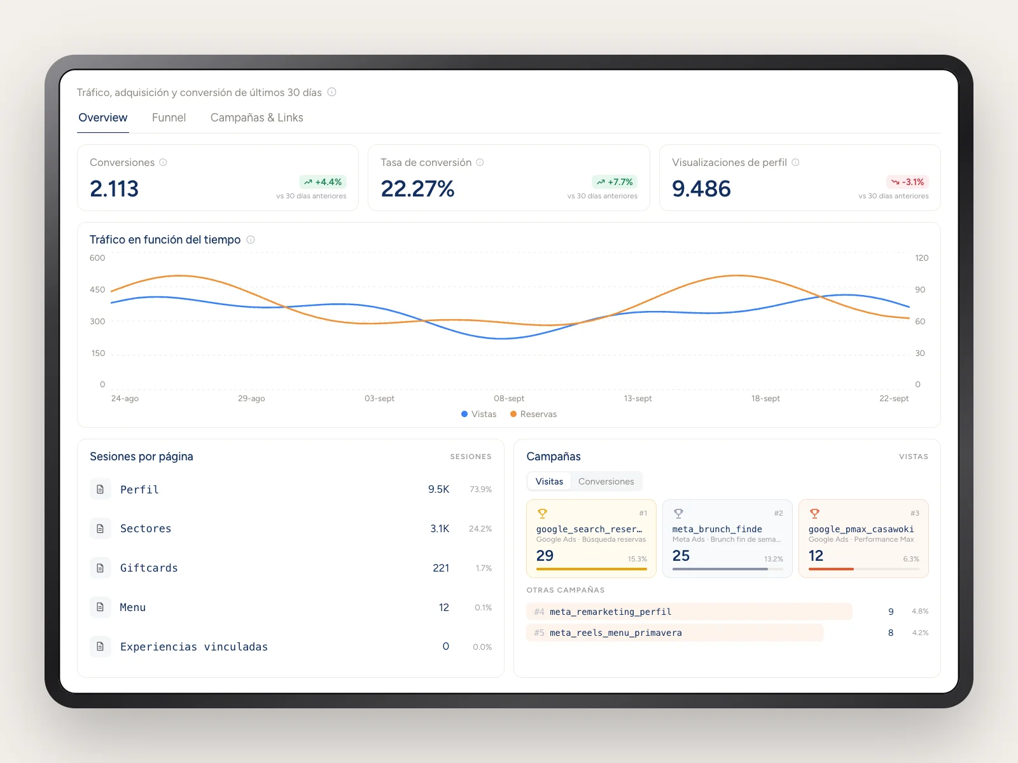Click info icon next to Visualizaciones de perfil
1018x763 pixels.
click(x=795, y=163)
